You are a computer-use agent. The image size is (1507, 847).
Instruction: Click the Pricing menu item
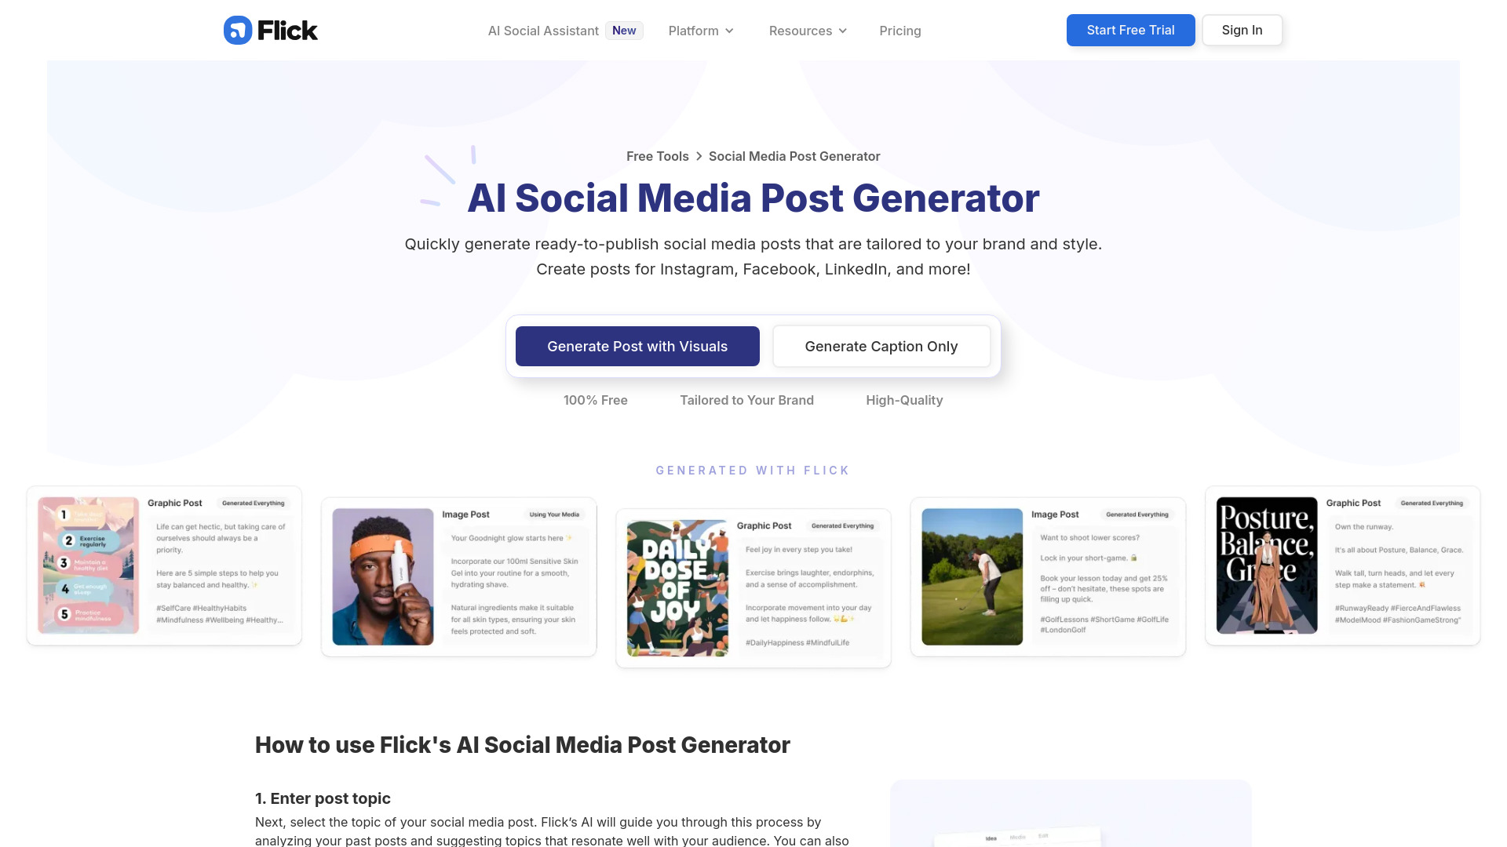point(899,30)
